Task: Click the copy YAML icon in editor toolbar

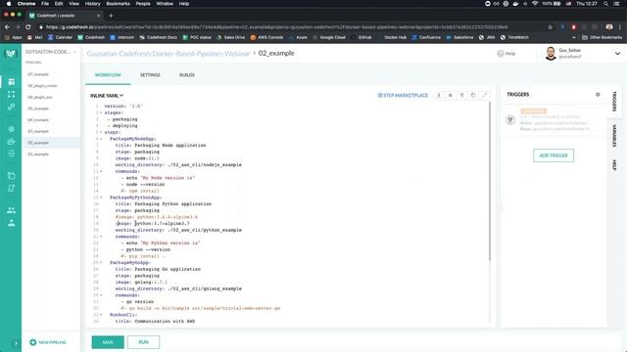Action: point(473,96)
